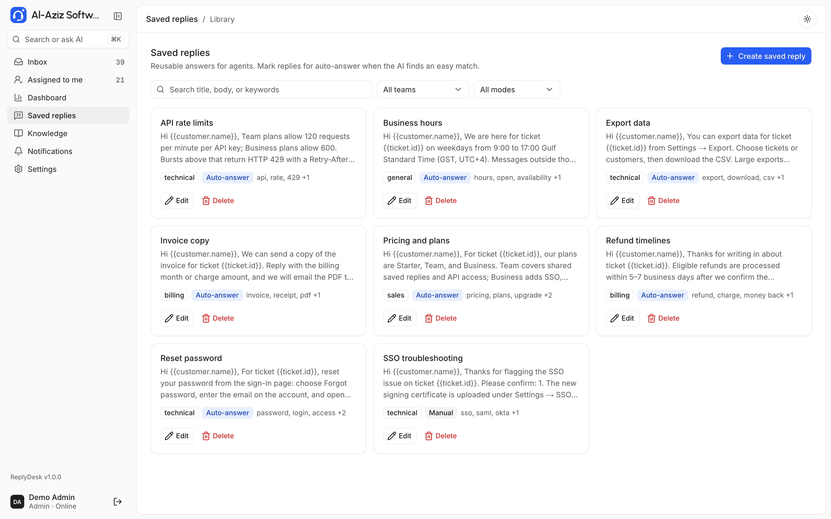The width and height of the screenshot is (831, 519).
Task: Toggle the light/dark theme sun icon
Action: [807, 19]
